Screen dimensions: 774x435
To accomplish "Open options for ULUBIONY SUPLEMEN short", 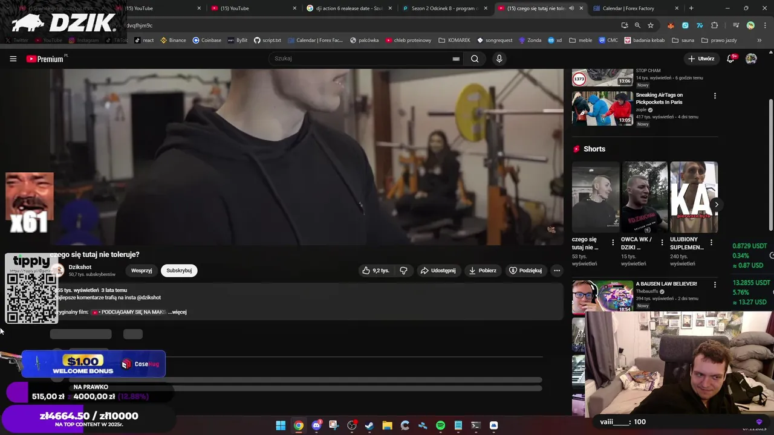I will coord(711,242).
